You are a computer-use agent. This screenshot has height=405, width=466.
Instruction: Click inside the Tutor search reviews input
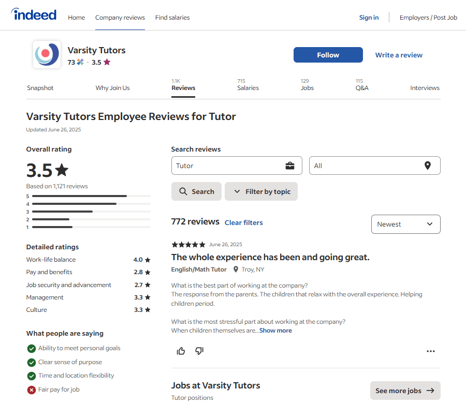point(228,166)
